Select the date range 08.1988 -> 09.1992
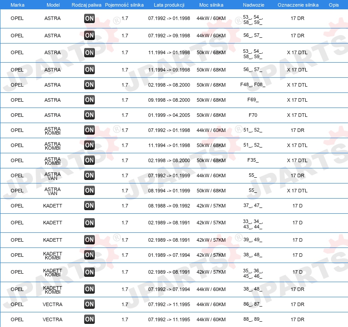348x327 pixels. [x=169, y=206]
